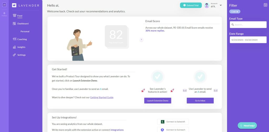This screenshot has width=269, height=132.
Task: Click Connect to Salesloft button
Action: pyautogui.click(x=173, y=122)
